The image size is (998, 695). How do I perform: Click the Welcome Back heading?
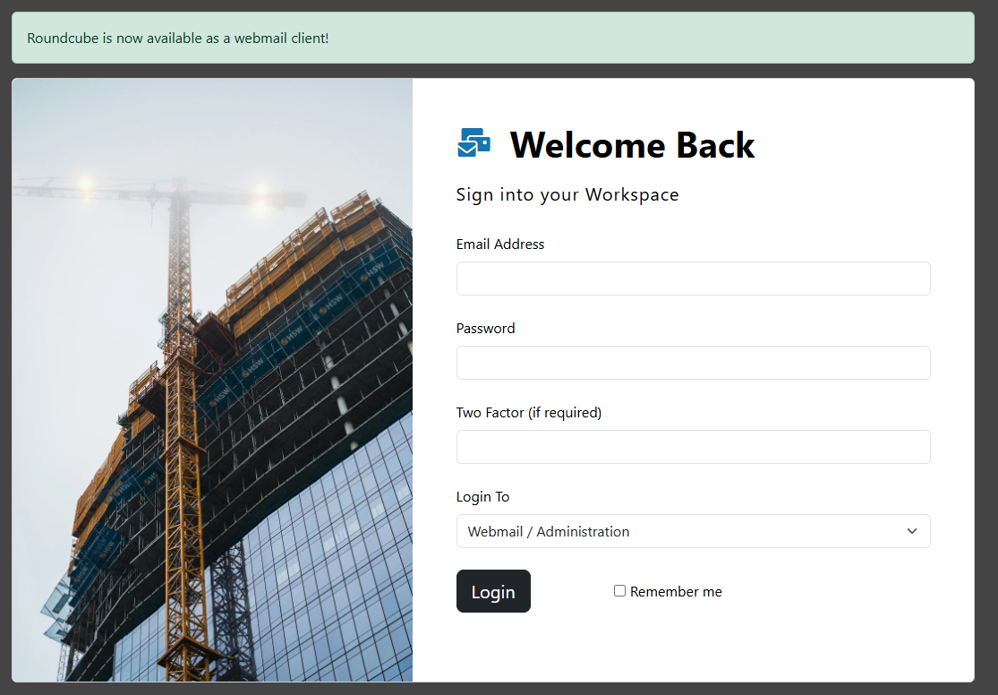coord(632,145)
